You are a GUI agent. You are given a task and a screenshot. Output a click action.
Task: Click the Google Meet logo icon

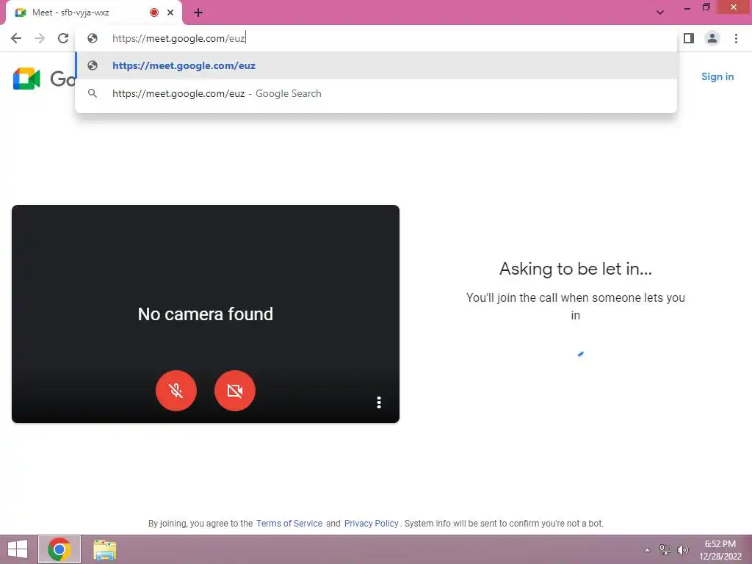coord(26,79)
